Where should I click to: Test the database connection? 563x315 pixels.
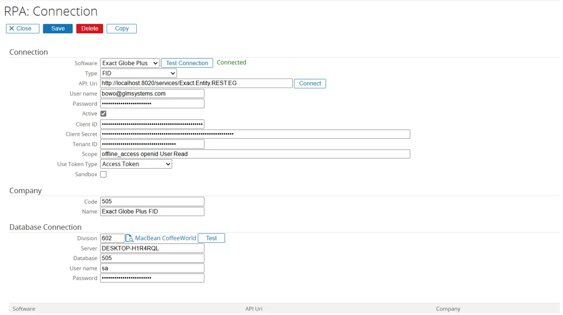pyautogui.click(x=211, y=238)
